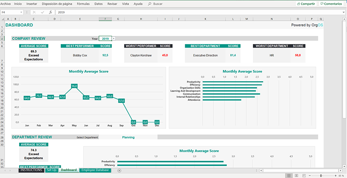
Task: Click the 85 % zoom level
Action: pyautogui.click(x=341, y=175)
